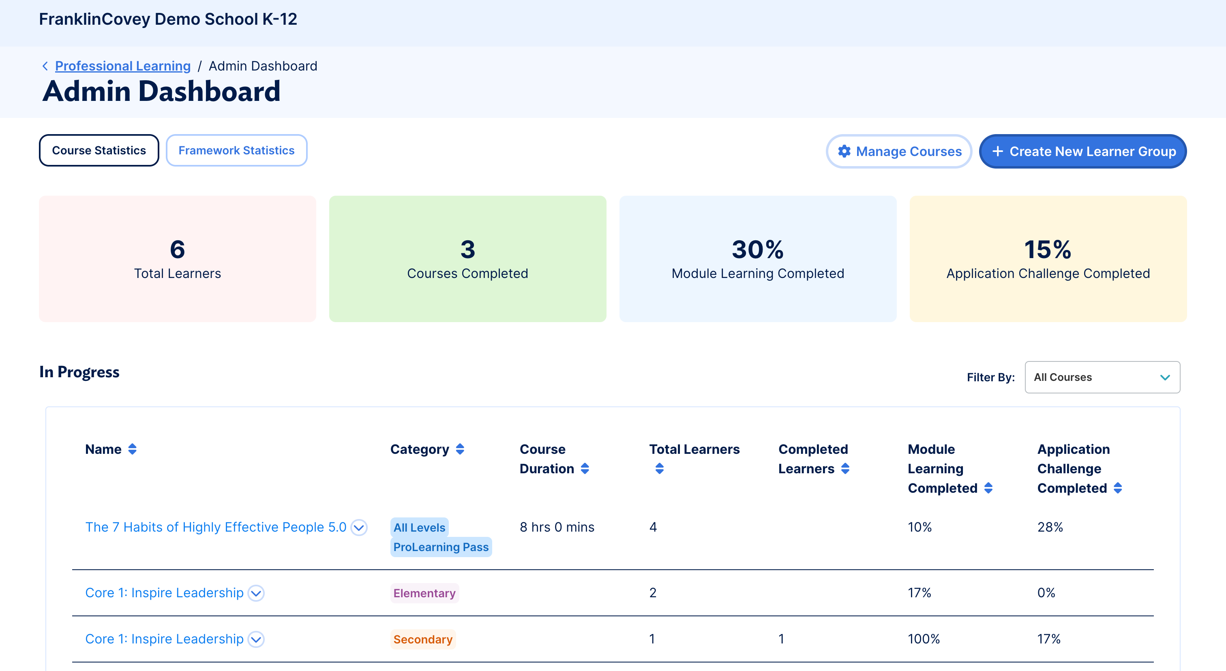Viewport: 1226px width, 671px height.
Task: Click the 100% module learning value
Action: tap(924, 639)
